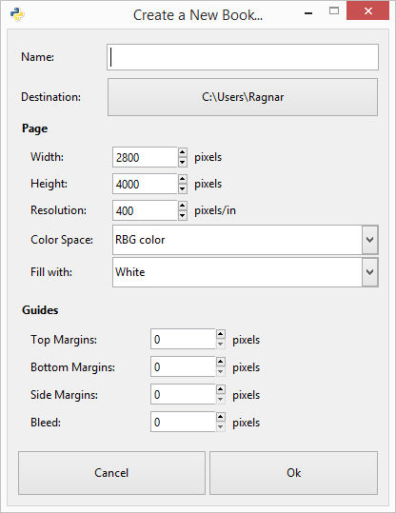Click inside the Bleed value field

183,422
